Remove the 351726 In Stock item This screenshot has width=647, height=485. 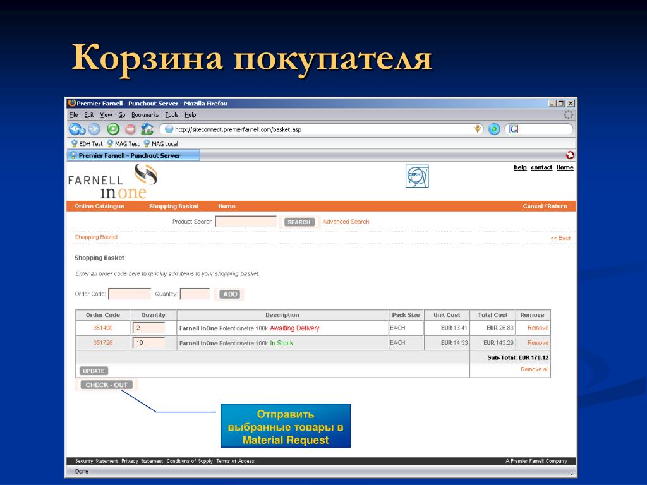click(x=538, y=343)
